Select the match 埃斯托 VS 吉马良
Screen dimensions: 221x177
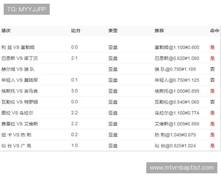[x=20, y=91]
